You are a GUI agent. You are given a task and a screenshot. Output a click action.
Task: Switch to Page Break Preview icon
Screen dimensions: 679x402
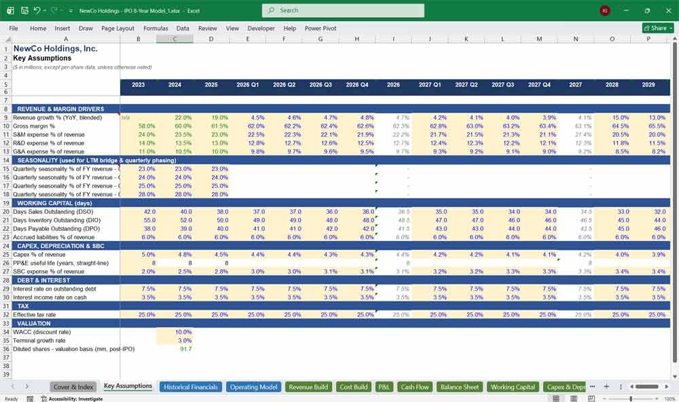(x=591, y=399)
